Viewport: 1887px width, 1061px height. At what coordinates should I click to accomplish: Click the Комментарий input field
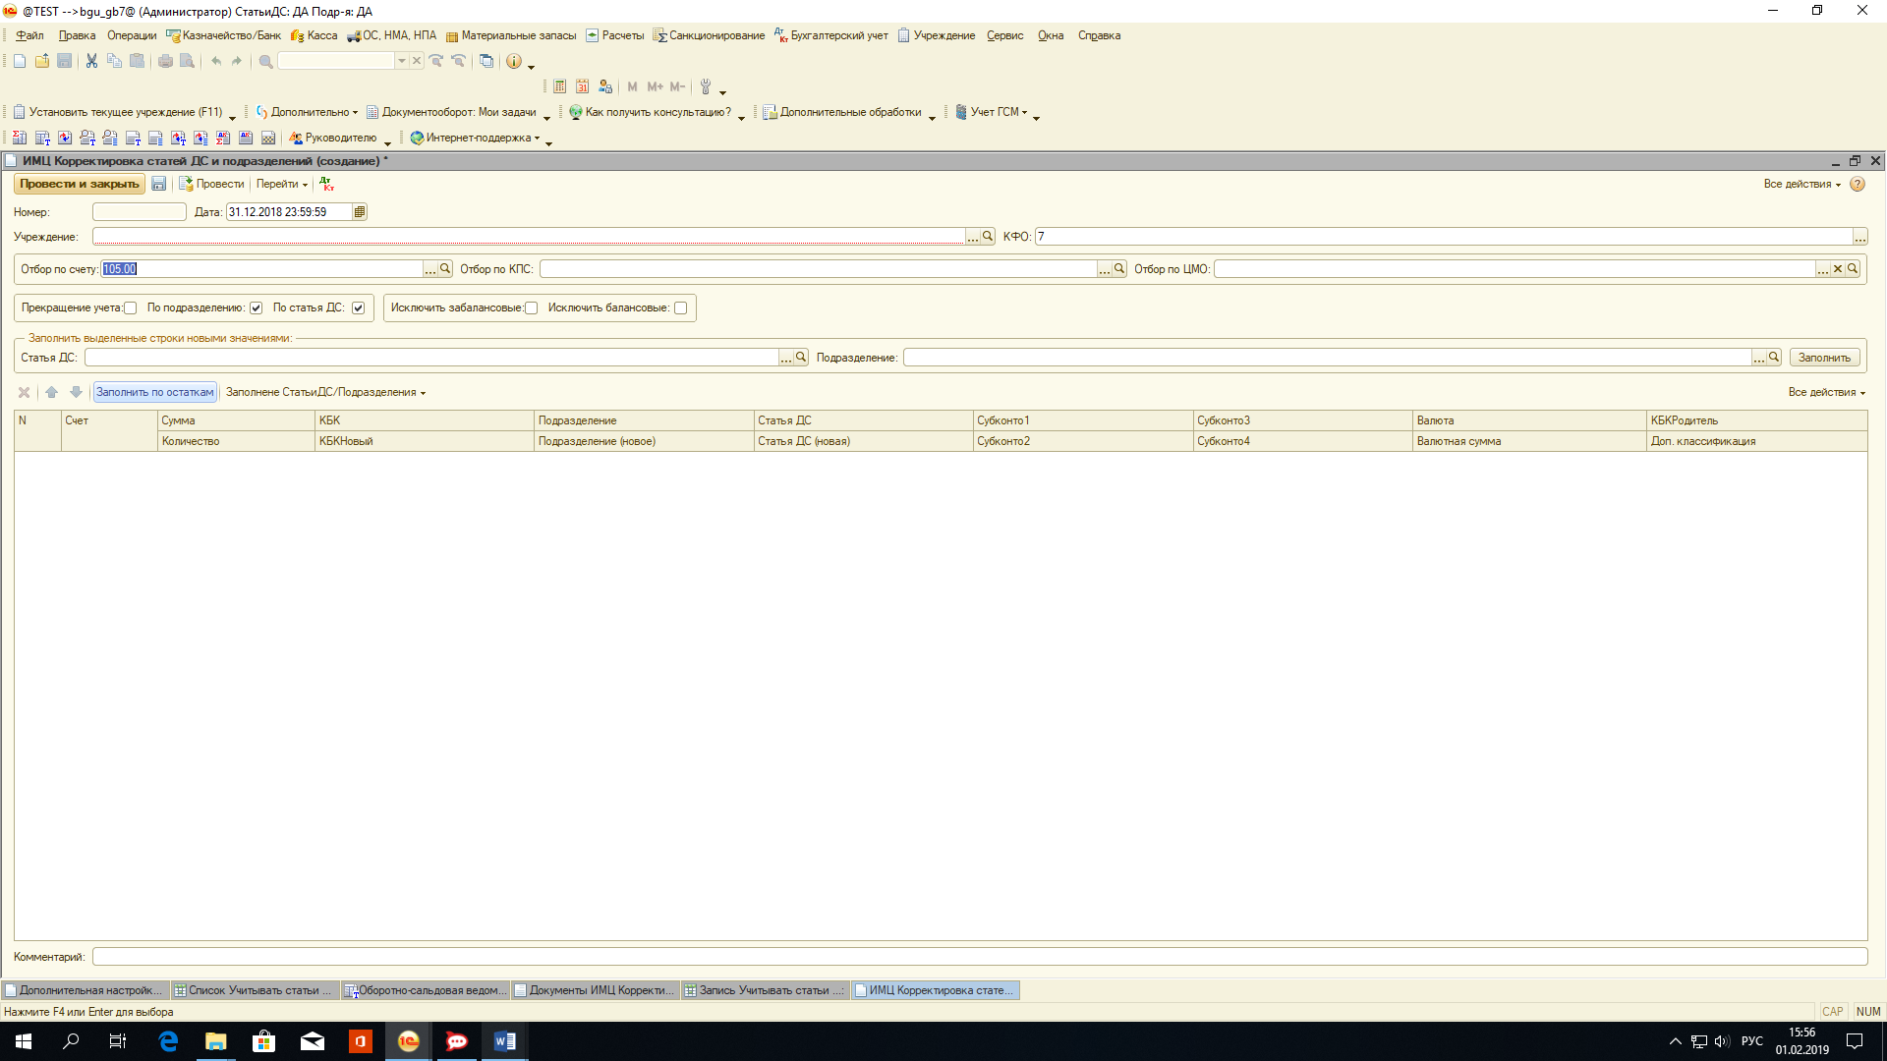pyautogui.click(x=979, y=957)
